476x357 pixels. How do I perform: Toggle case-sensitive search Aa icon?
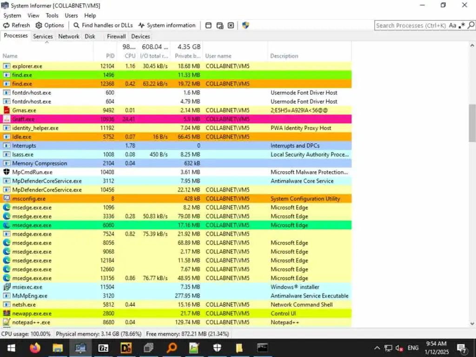click(x=453, y=26)
